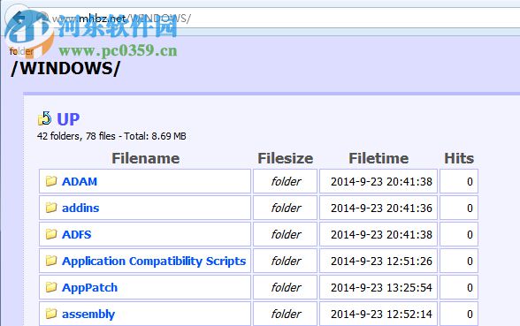
Task: Click the hits count for assembly row
Action: click(x=470, y=315)
